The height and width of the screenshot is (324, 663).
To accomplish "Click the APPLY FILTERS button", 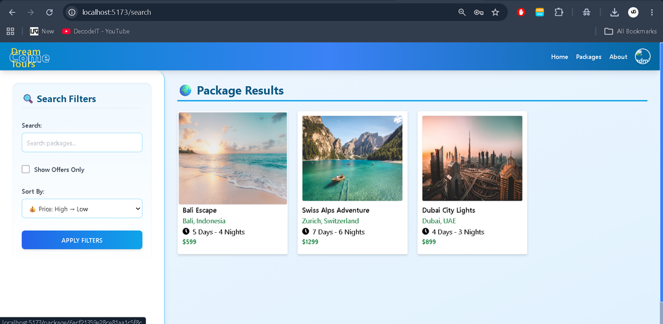I will [x=82, y=240].
